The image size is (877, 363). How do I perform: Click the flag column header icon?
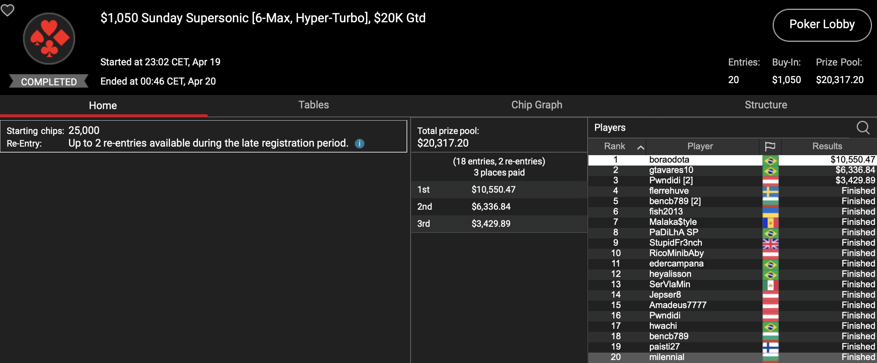pos(770,146)
